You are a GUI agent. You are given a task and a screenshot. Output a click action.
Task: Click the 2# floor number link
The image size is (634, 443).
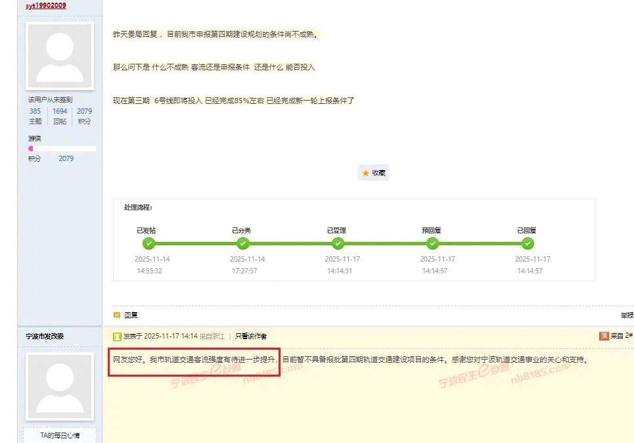coord(629,336)
